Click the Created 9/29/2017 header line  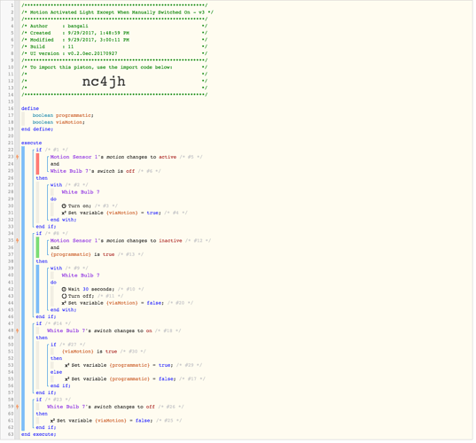pyautogui.click(x=114, y=33)
